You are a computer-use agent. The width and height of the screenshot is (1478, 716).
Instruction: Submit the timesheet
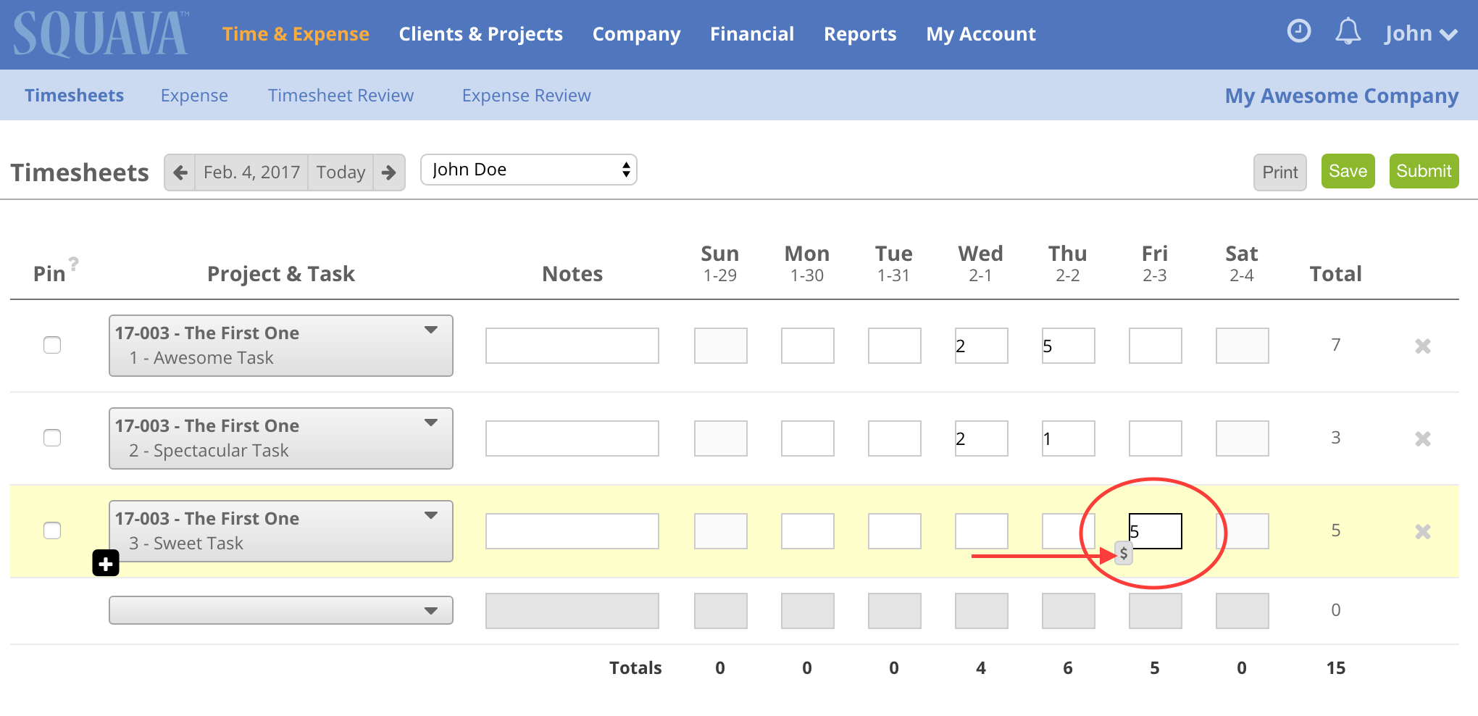coord(1423,171)
